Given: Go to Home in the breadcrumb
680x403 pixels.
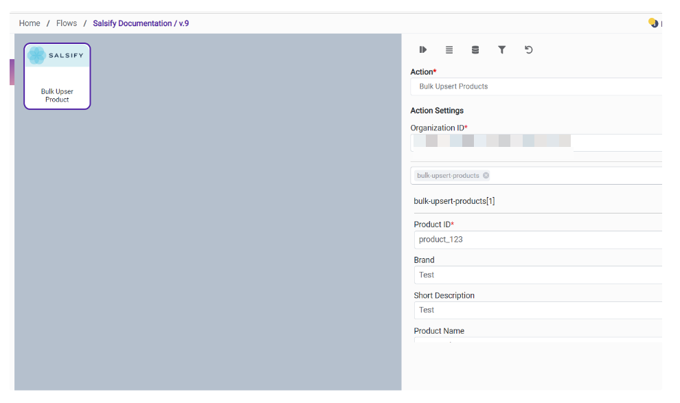Looking at the screenshot, I should tap(30, 23).
